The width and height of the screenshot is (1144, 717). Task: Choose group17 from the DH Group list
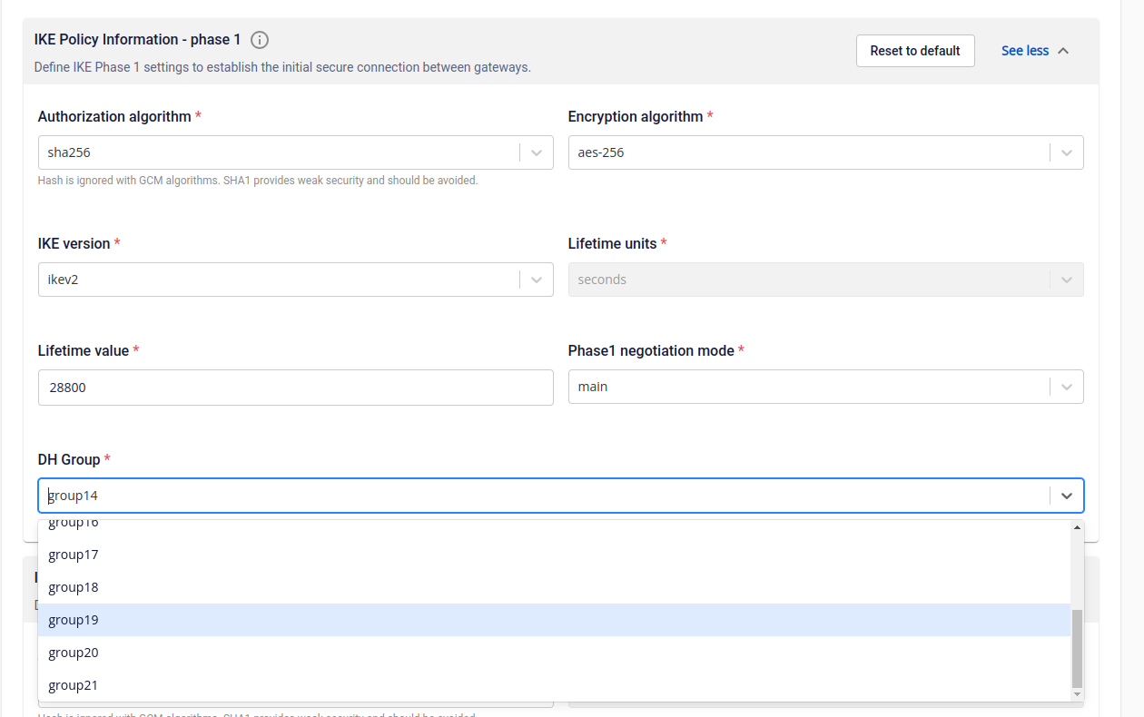tap(74, 555)
